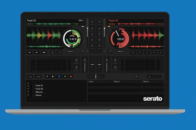This screenshot has height=130, width=196.
Task: Click the left deck green platter dial
Action: point(73,39)
